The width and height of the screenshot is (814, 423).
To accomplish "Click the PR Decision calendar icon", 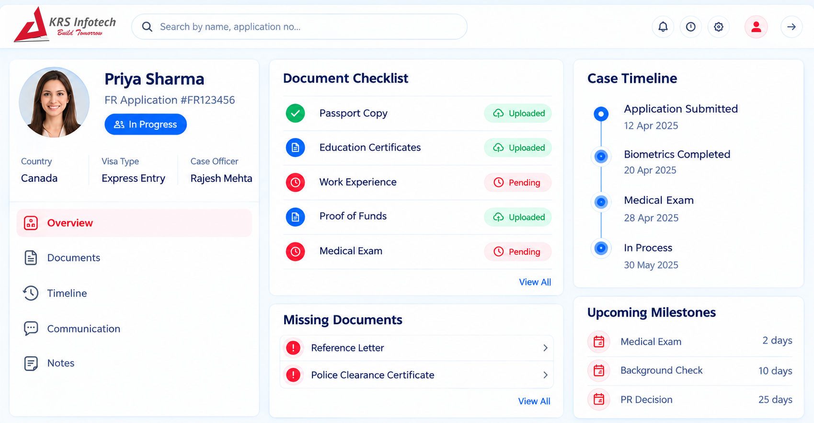I will coord(599,399).
